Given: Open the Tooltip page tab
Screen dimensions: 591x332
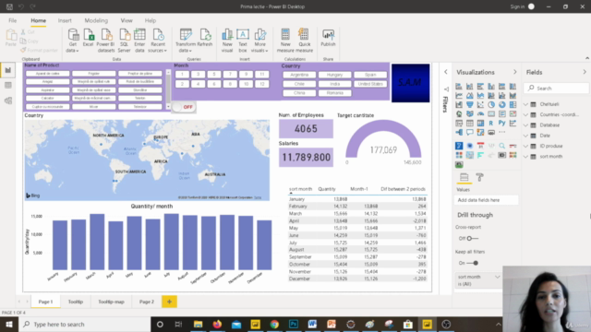Looking at the screenshot, I should click(76, 302).
